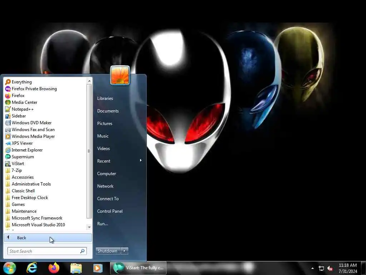Image resolution: width=366 pixels, height=275 pixels.
Task: Click the Windows Start orb
Action: click(x=9, y=268)
